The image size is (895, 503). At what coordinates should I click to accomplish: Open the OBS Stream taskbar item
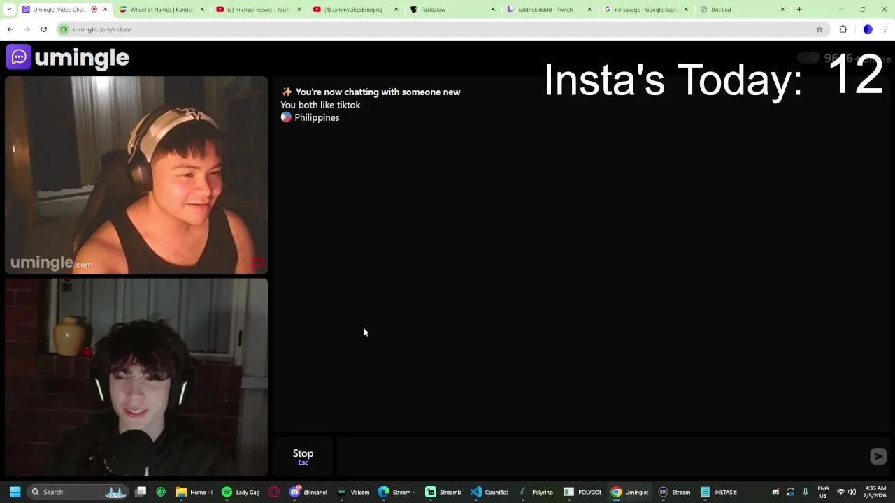click(x=675, y=492)
